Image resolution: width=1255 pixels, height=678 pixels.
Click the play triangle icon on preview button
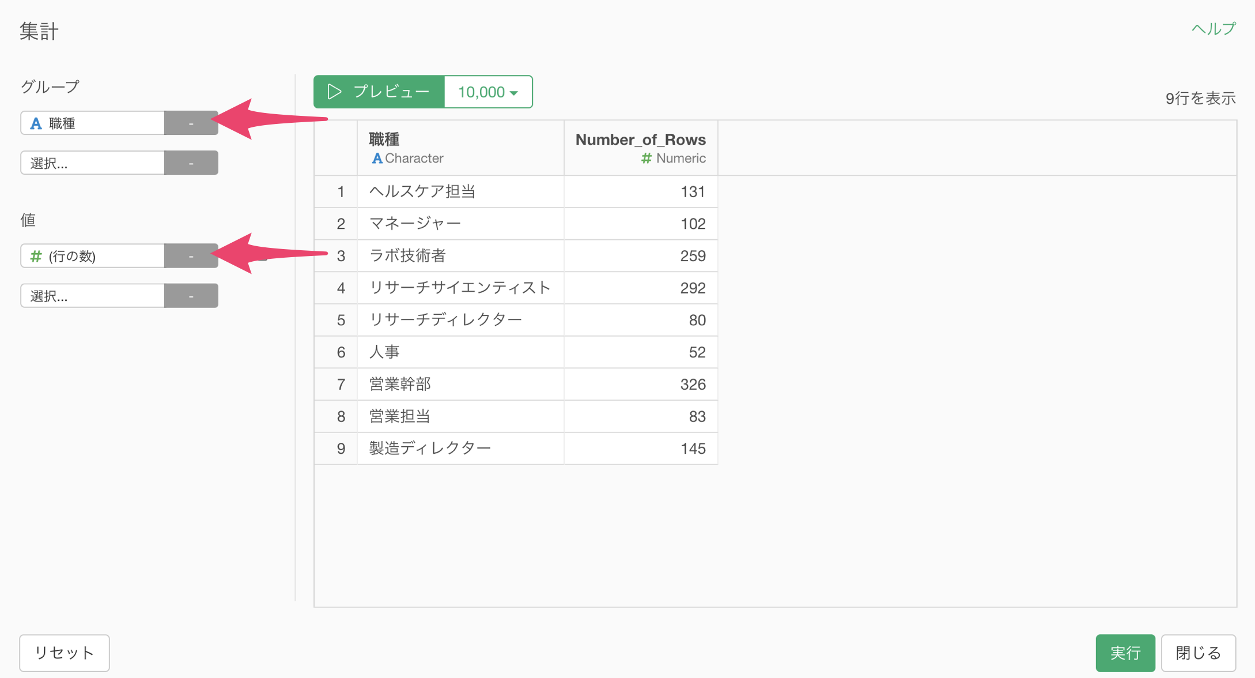[x=334, y=92]
